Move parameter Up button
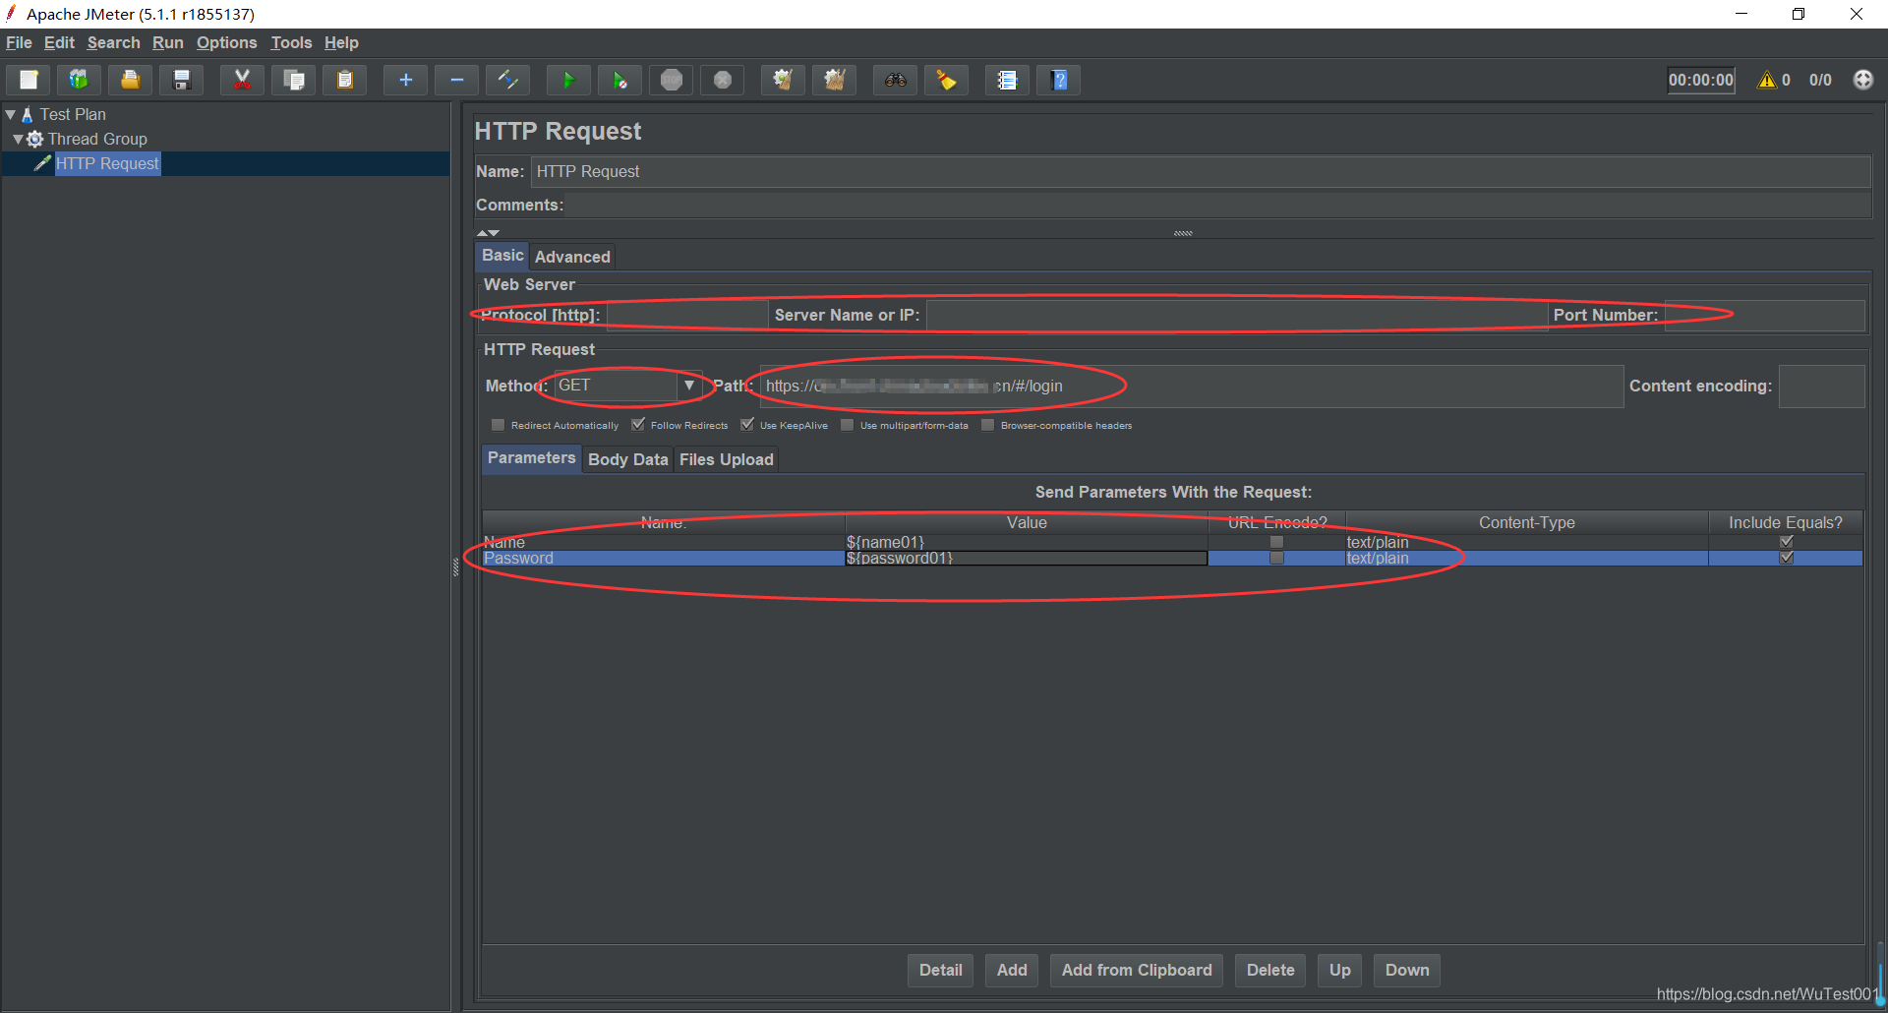The width and height of the screenshot is (1888, 1013). [1339, 970]
